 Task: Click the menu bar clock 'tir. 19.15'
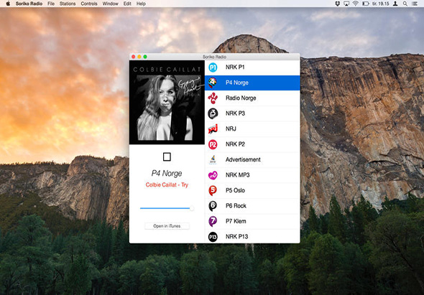380,4
